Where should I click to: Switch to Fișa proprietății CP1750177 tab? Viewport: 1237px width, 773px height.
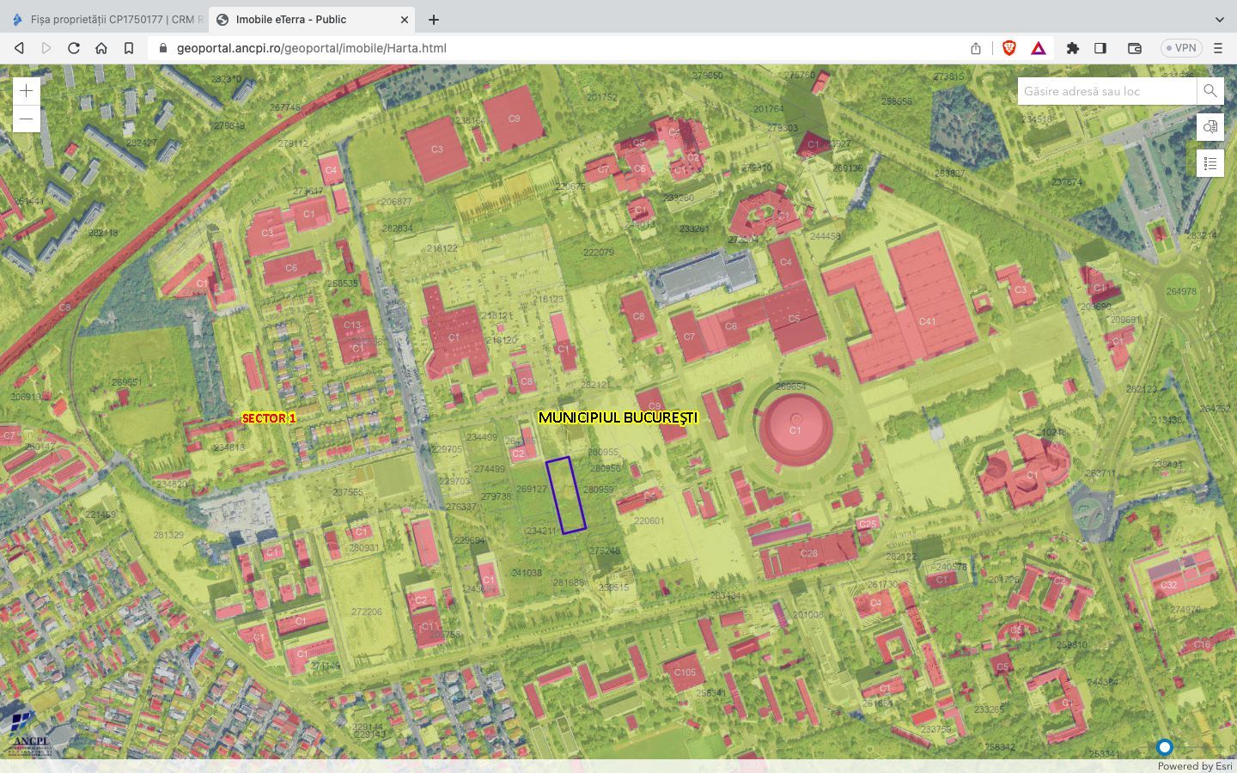107,19
